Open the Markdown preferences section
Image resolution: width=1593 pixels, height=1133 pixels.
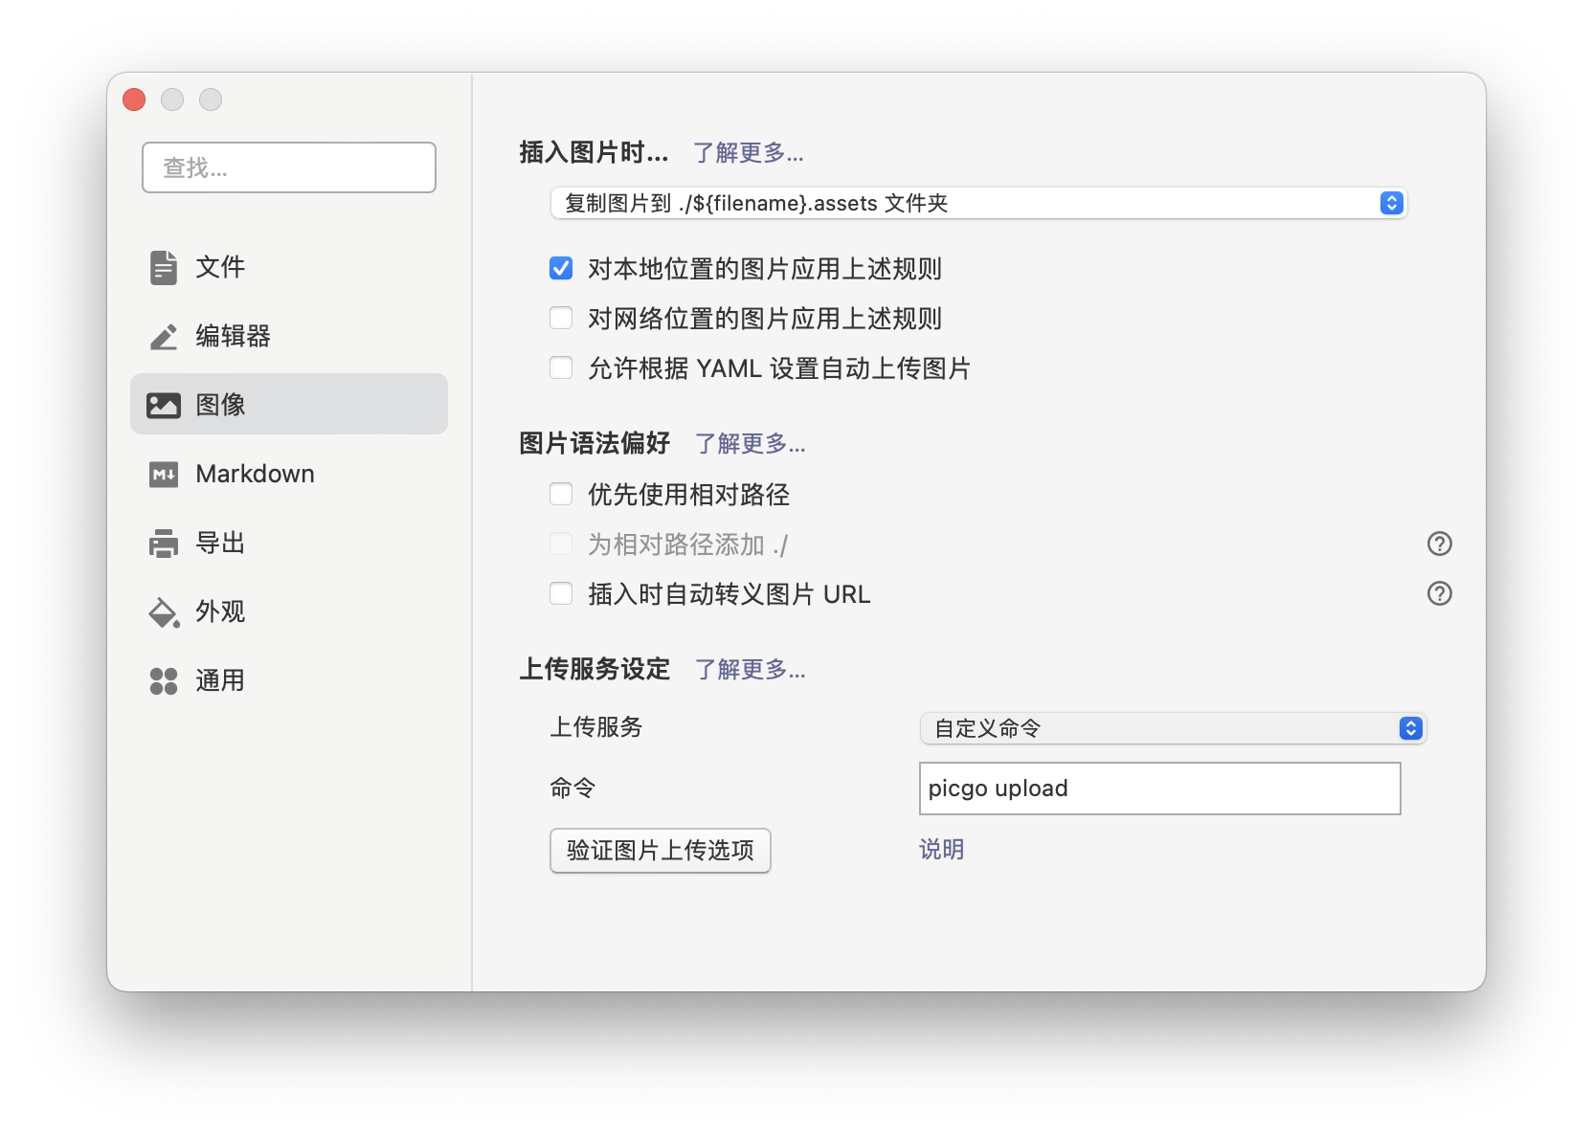pyautogui.click(x=289, y=475)
